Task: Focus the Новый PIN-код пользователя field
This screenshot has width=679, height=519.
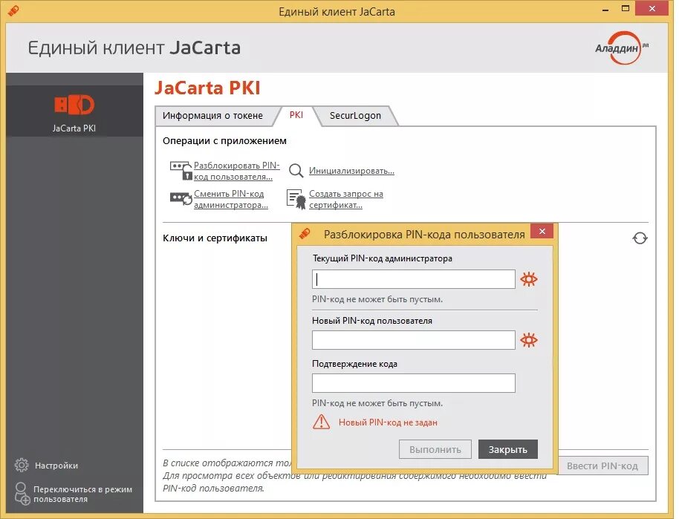Action: point(414,340)
